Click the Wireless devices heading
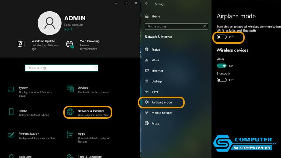The height and width of the screenshot is (158, 281). tap(233, 50)
